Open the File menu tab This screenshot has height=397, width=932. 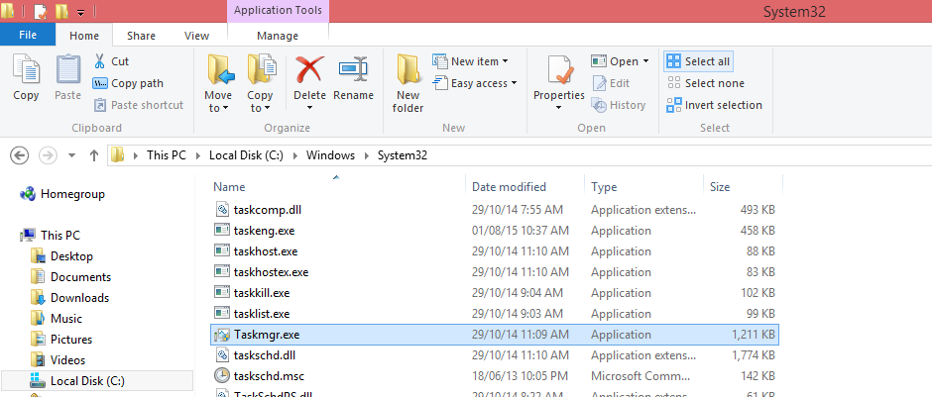[28, 36]
